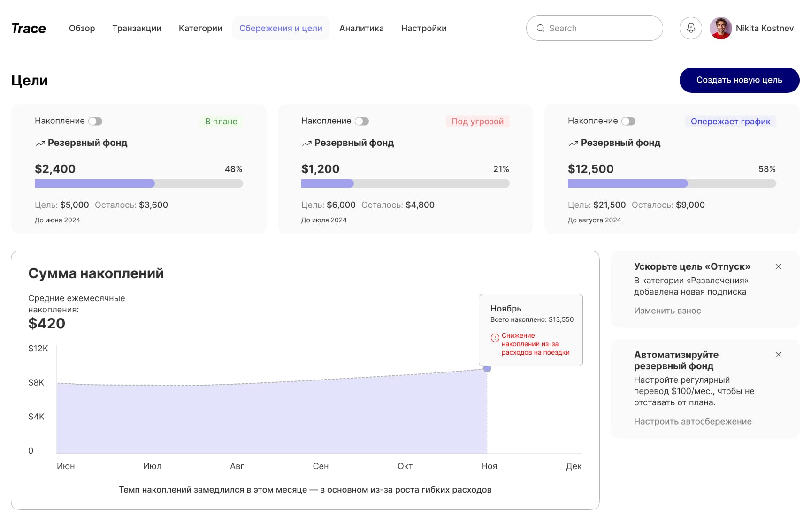Click trend arrow icon in $2,400 goal
This screenshot has height=524, width=811.
click(x=40, y=143)
